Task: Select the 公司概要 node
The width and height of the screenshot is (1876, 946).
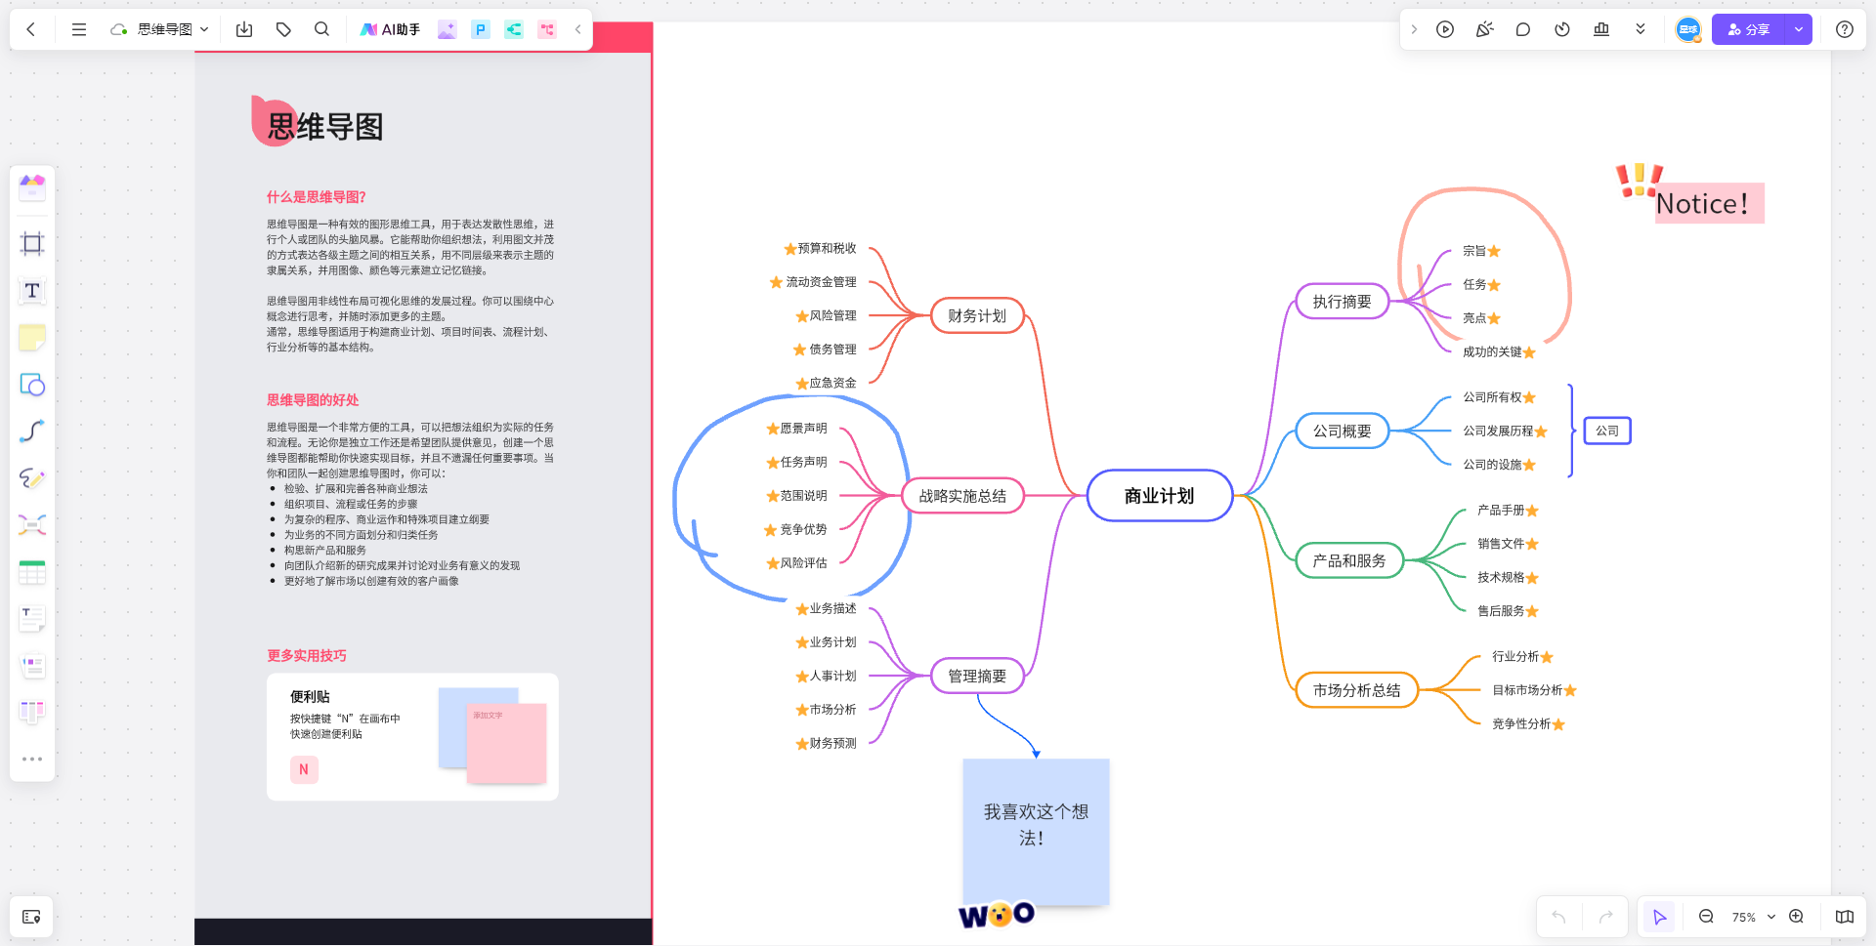Action: pos(1342,431)
